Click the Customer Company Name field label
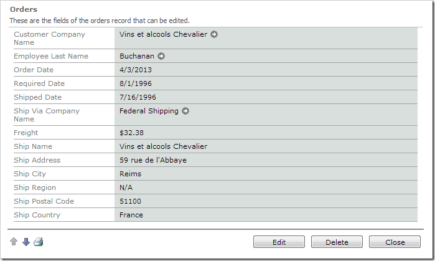This screenshot has height=261, width=435. [x=49, y=39]
